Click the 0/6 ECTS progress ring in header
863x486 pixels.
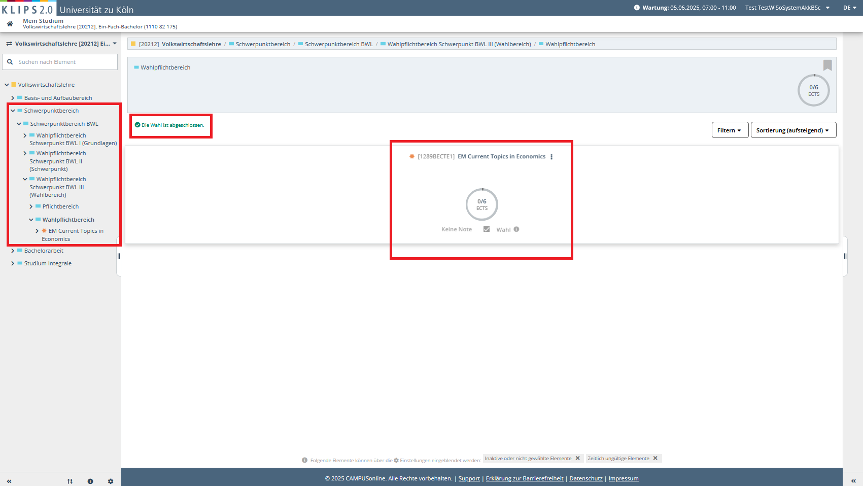pyautogui.click(x=814, y=90)
